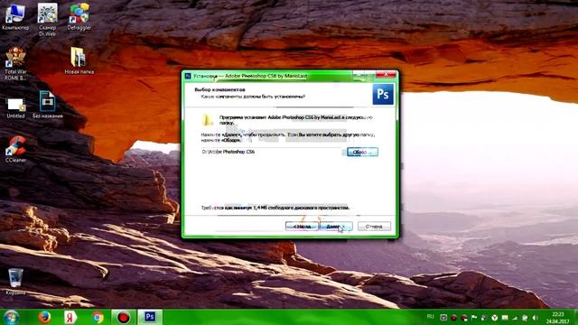The image size is (578, 325).
Task: Click the RU language indicator in tray
Action: coord(430,317)
